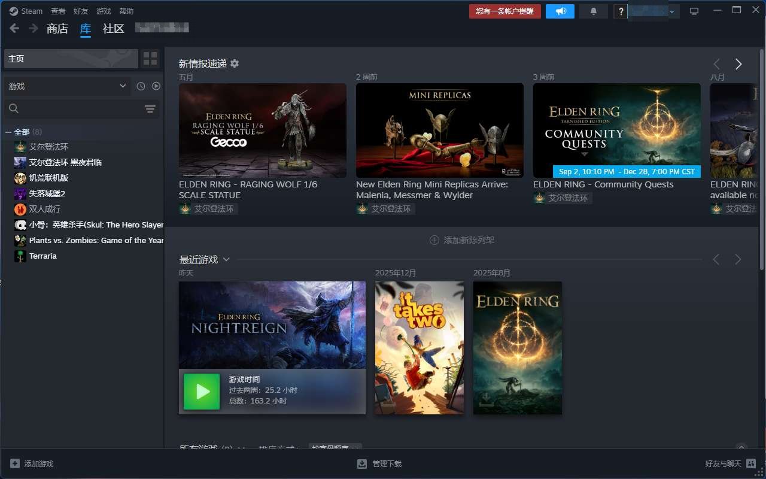Collapse the 全部 games tree group
This screenshot has height=479, width=766.
8,132
